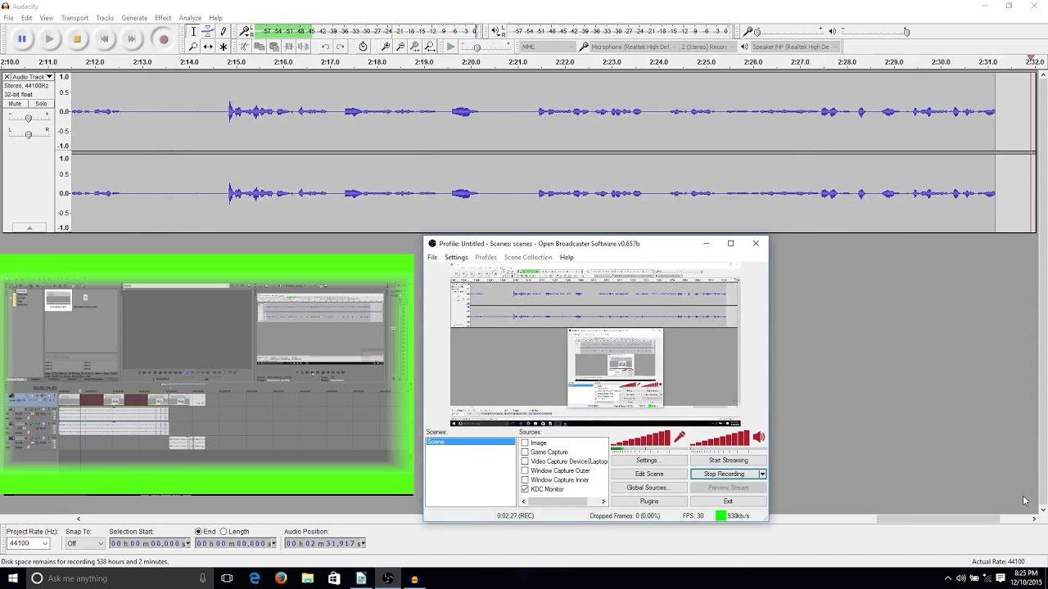Toggle Solo on the Audio Track
The image size is (1048, 589).
[41, 104]
